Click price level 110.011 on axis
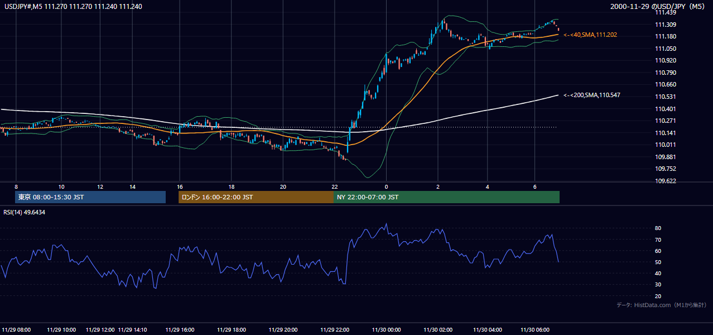Screen dimensions: 713x335 666,145
